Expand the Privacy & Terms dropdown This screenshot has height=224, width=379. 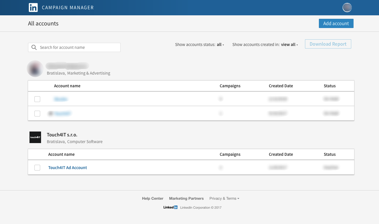click(224, 198)
